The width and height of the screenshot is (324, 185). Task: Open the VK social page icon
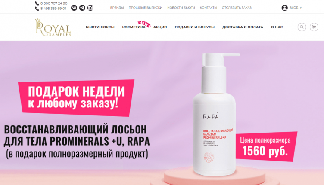click(74, 8)
